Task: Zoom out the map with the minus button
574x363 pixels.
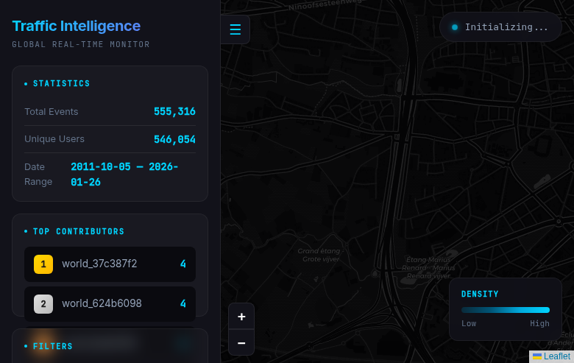Action: pos(241,343)
